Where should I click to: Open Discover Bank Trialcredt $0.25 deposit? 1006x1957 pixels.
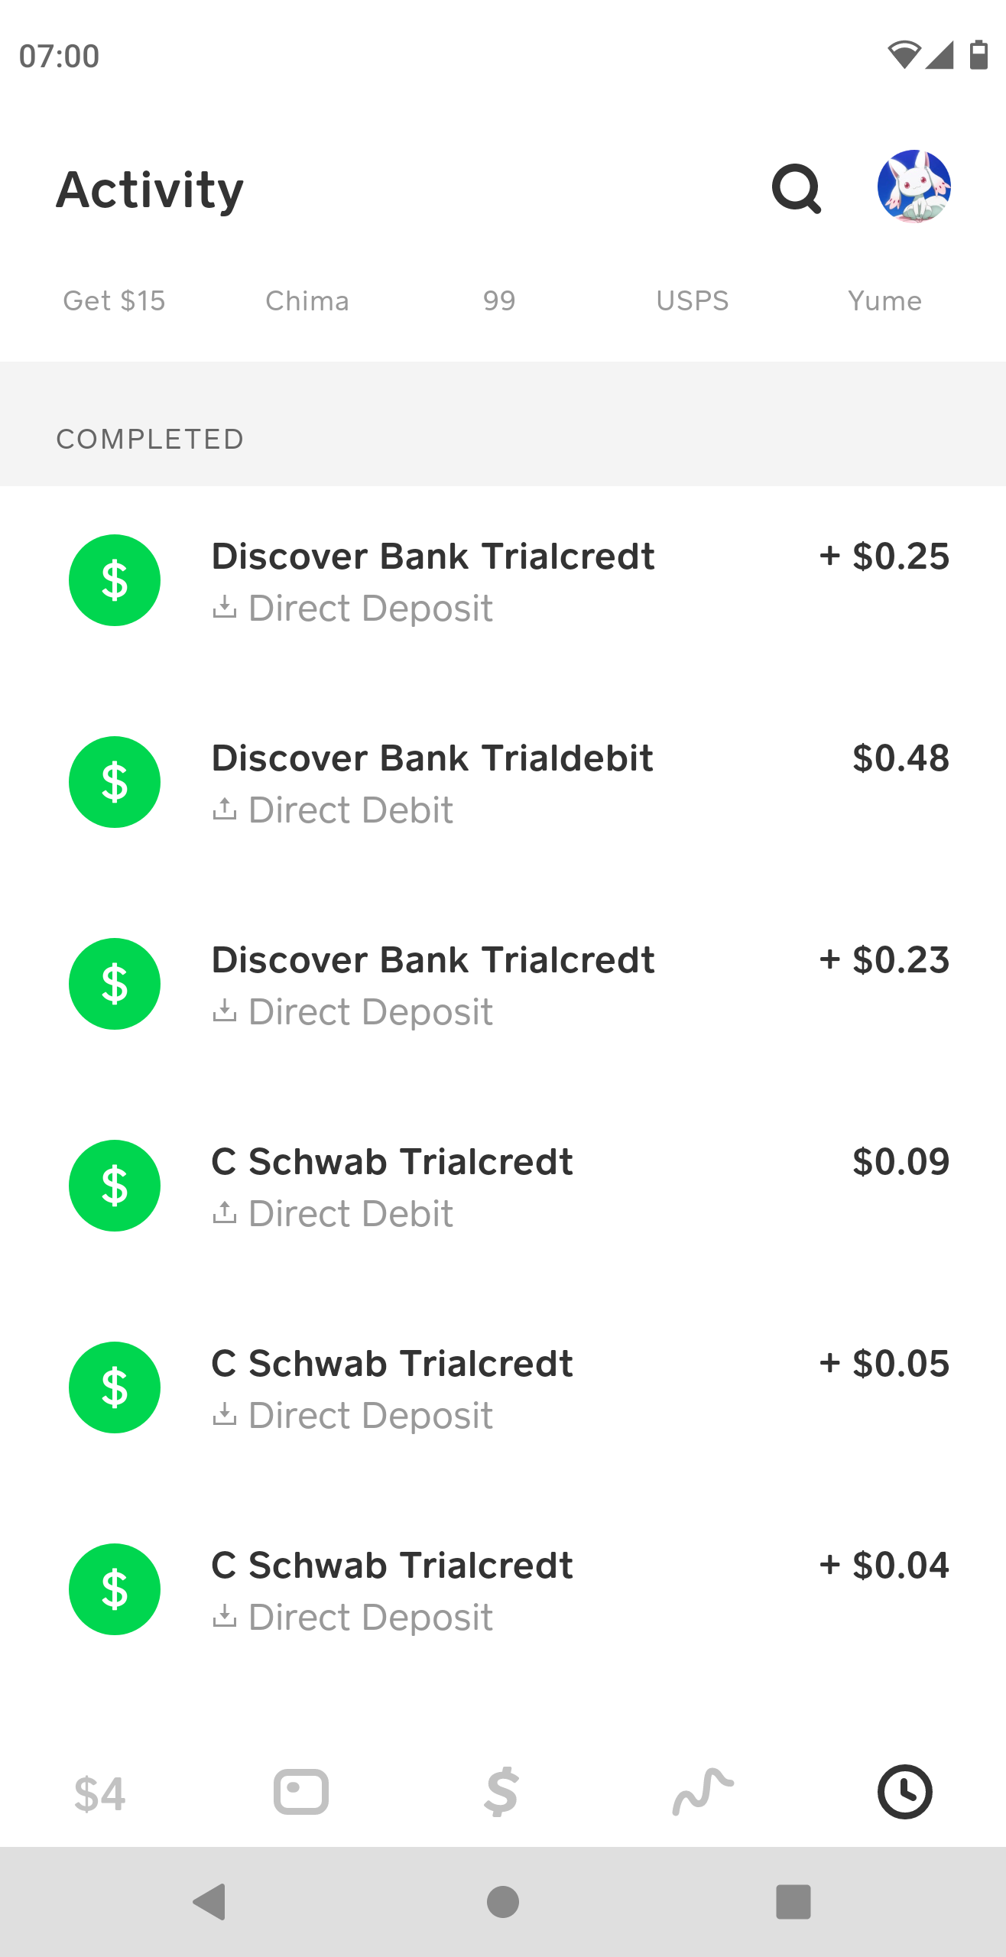point(503,581)
